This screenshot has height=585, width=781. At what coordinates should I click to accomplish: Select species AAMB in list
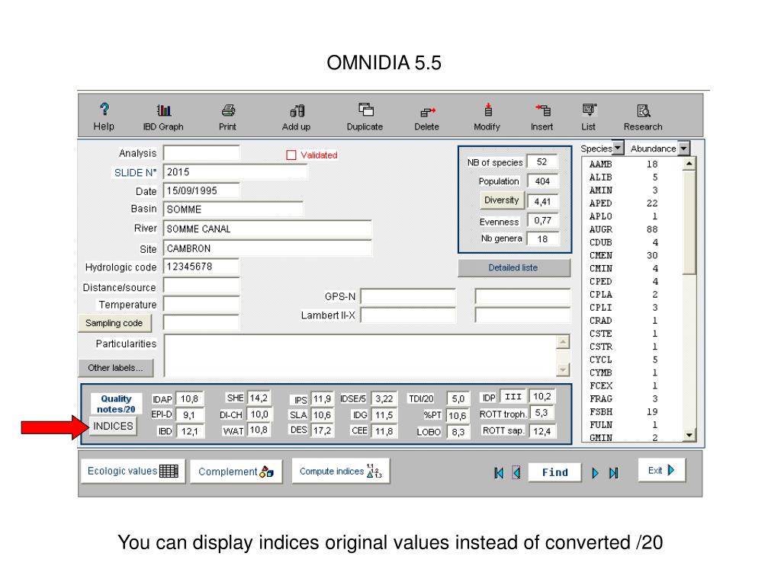[x=624, y=165]
